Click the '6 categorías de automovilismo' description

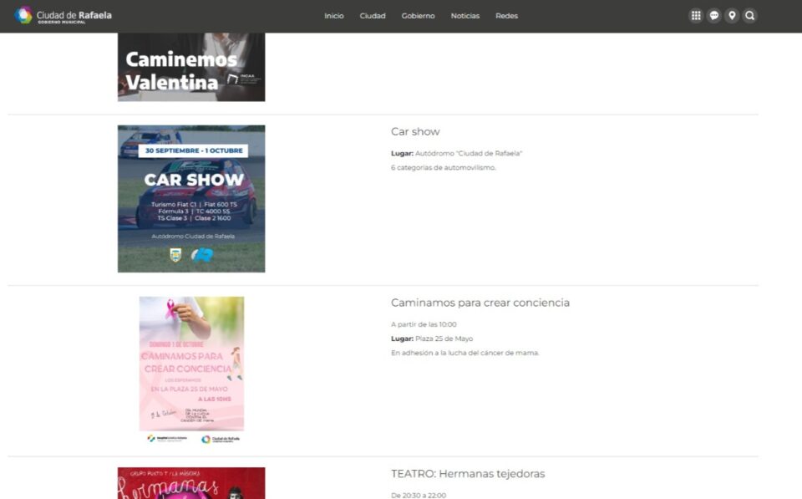coord(444,168)
